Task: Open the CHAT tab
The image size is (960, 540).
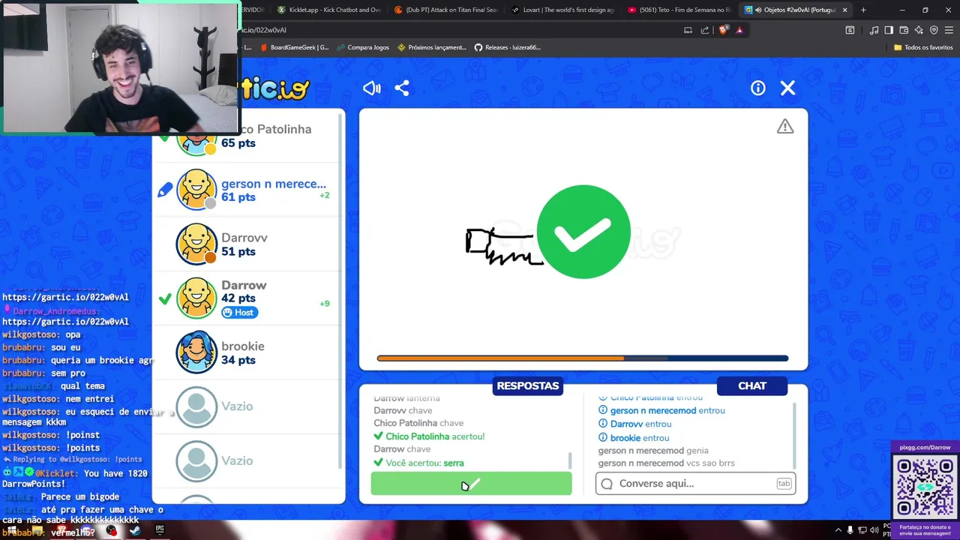Action: coord(752,385)
